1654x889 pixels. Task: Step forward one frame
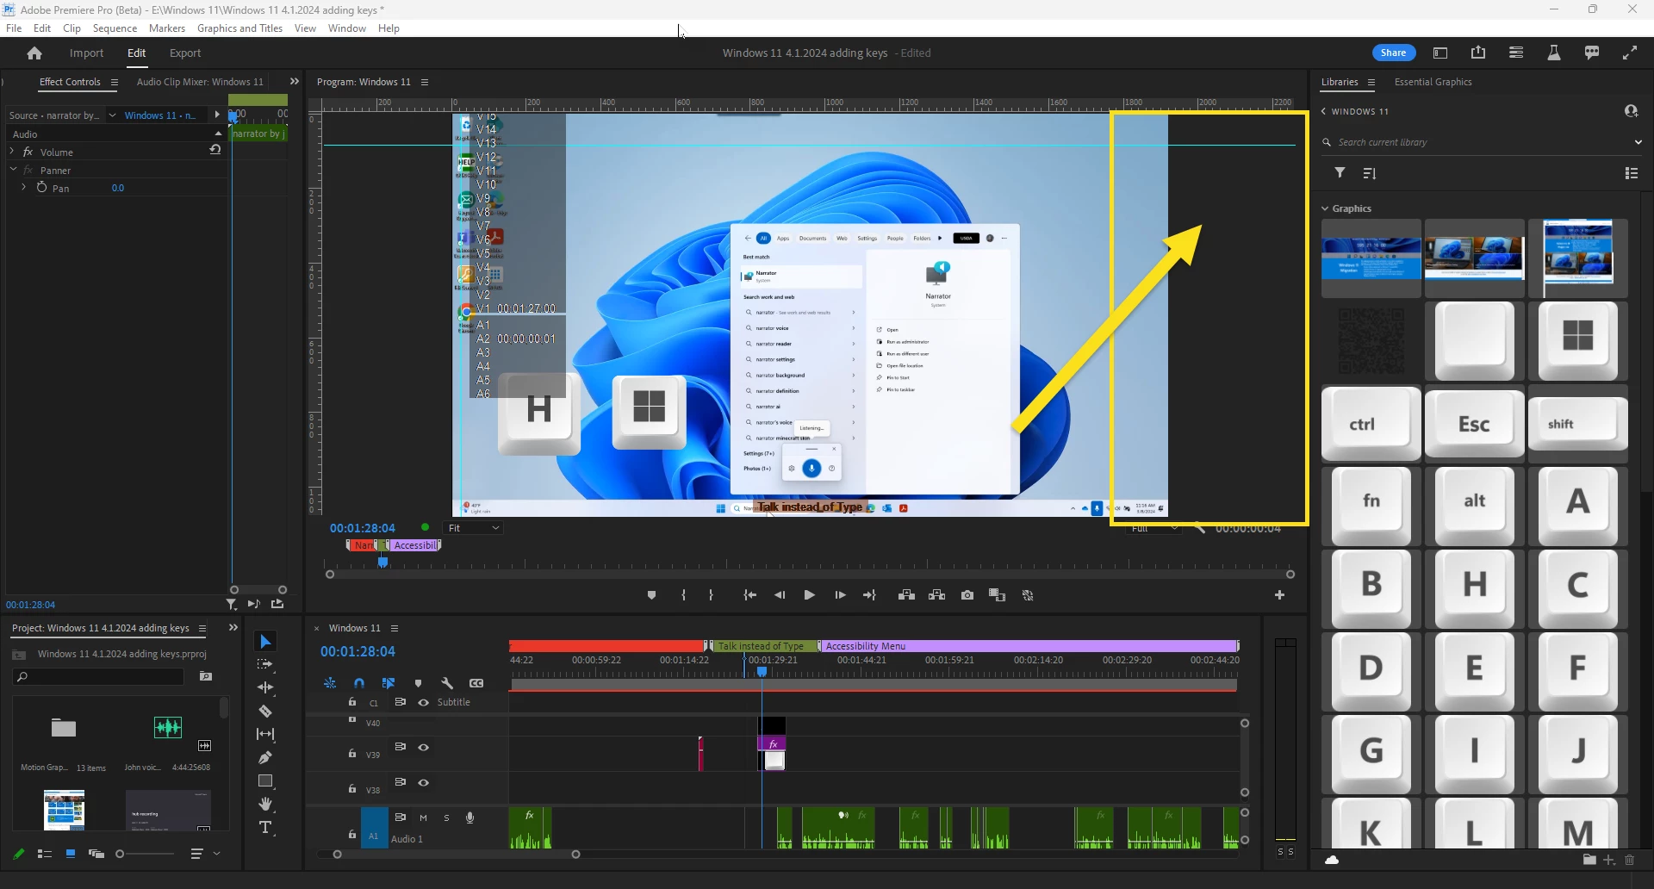[840, 595]
